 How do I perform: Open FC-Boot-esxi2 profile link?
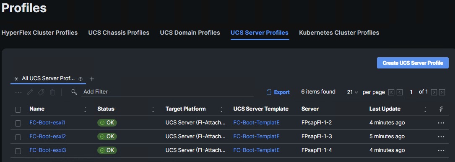coord(47,136)
